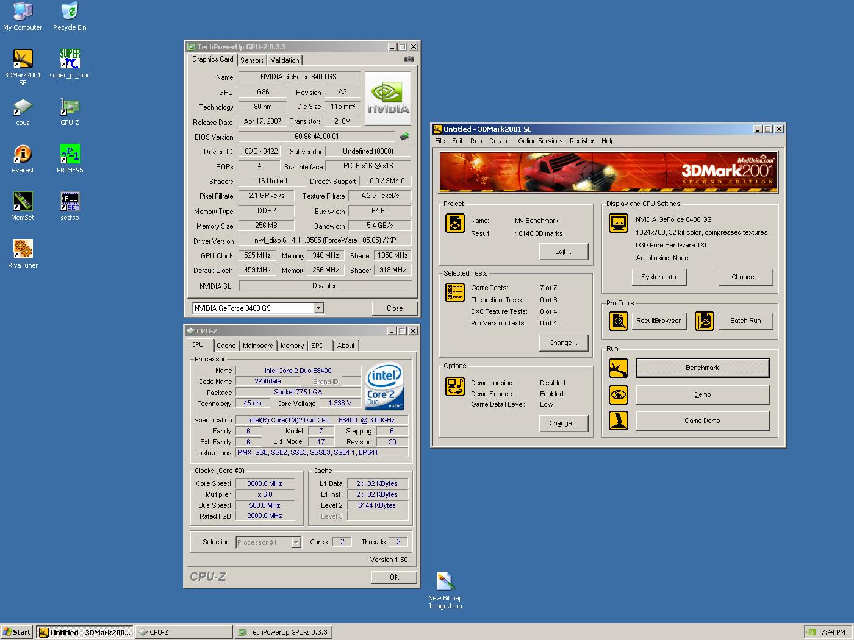Open the Memory tab in CPU-Z

pyautogui.click(x=292, y=346)
